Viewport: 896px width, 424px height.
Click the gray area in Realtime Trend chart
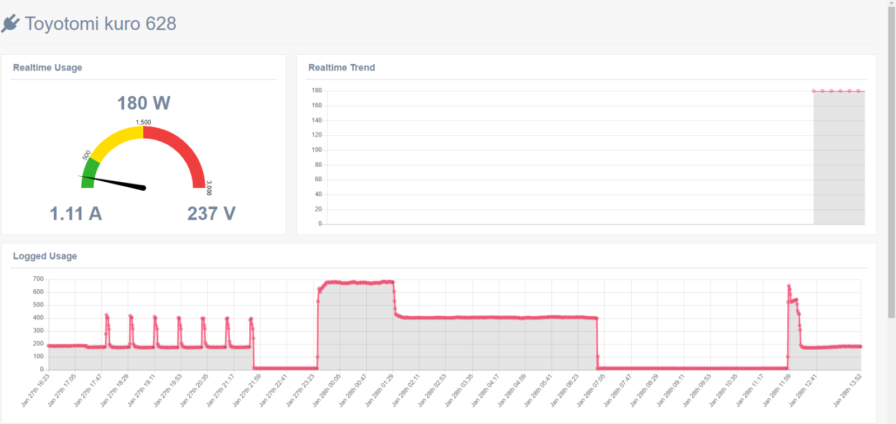(x=839, y=158)
